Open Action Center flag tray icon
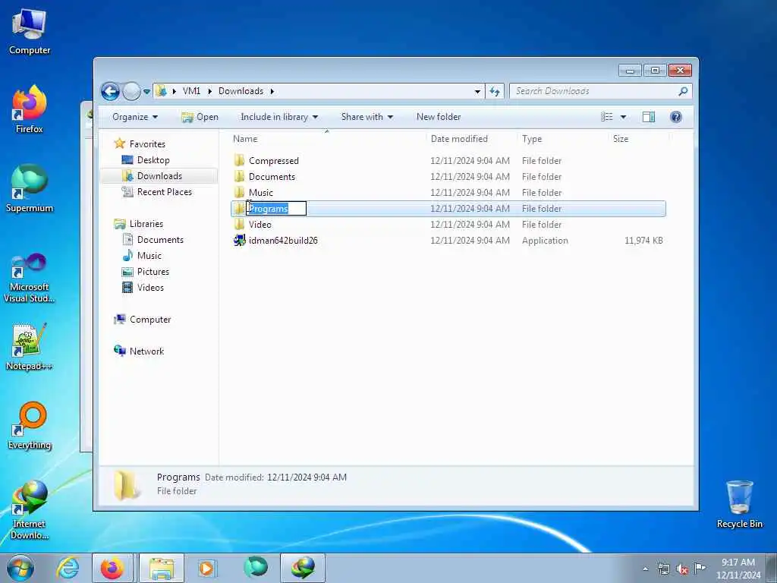 coord(700,568)
